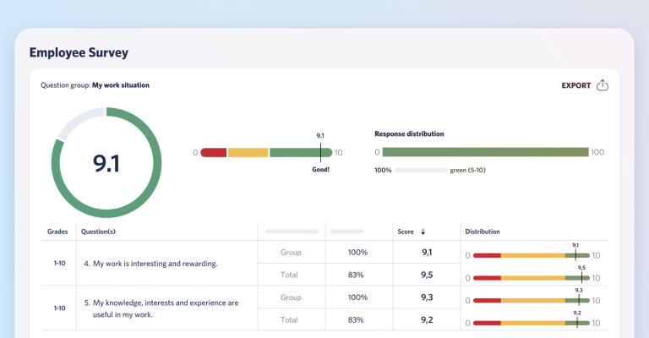Click the Grades column header
649x338 pixels.
[x=57, y=232]
